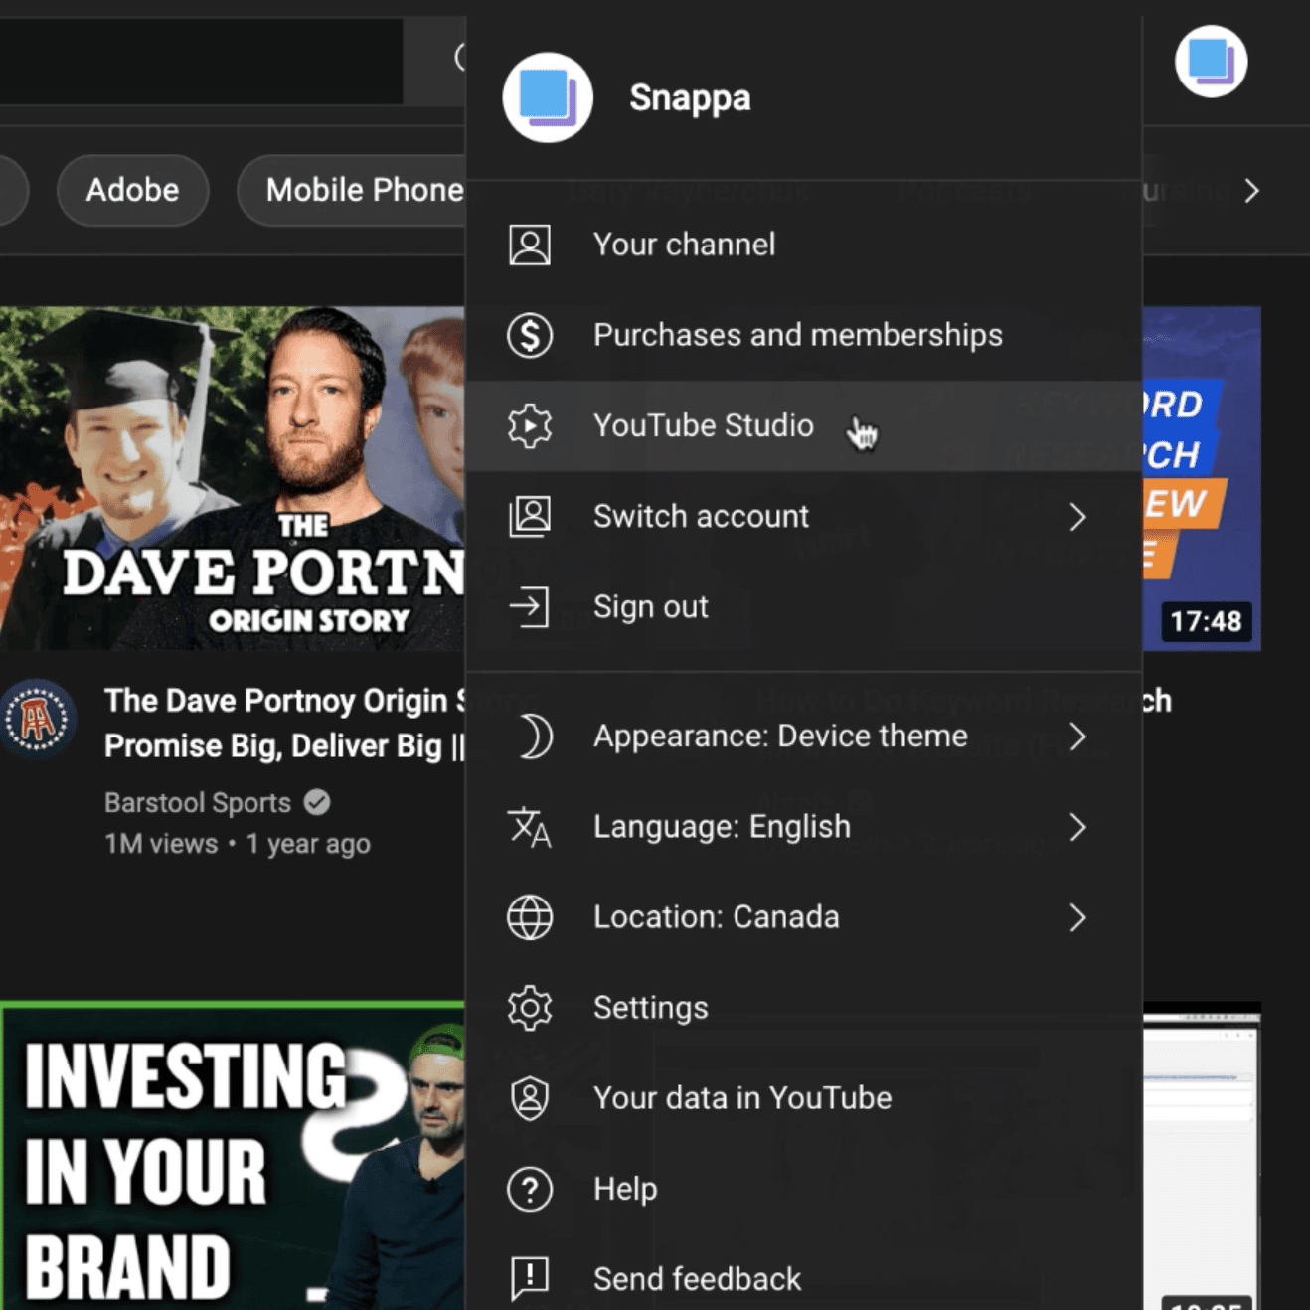Click the Help question mark icon
The image size is (1310, 1310).
click(530, 1189)
